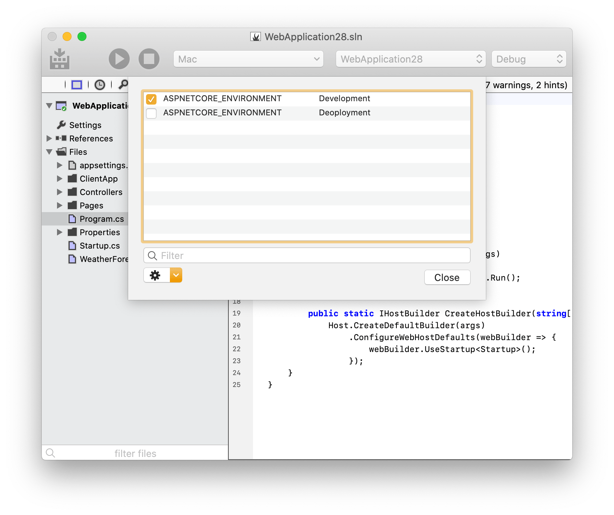Click the Deoployment value cell
Screen dimensions: 614x515
click(345, 113)
